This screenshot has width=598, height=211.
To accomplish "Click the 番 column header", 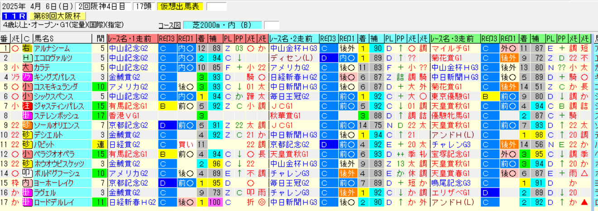I will (5, 38).
